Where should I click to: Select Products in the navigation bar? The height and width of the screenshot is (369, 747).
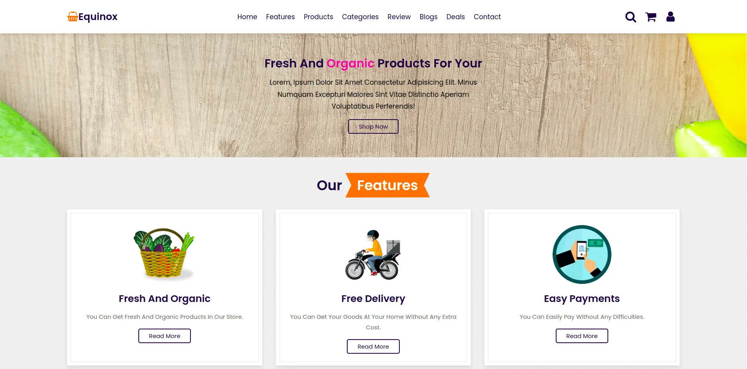coord(318,17)
